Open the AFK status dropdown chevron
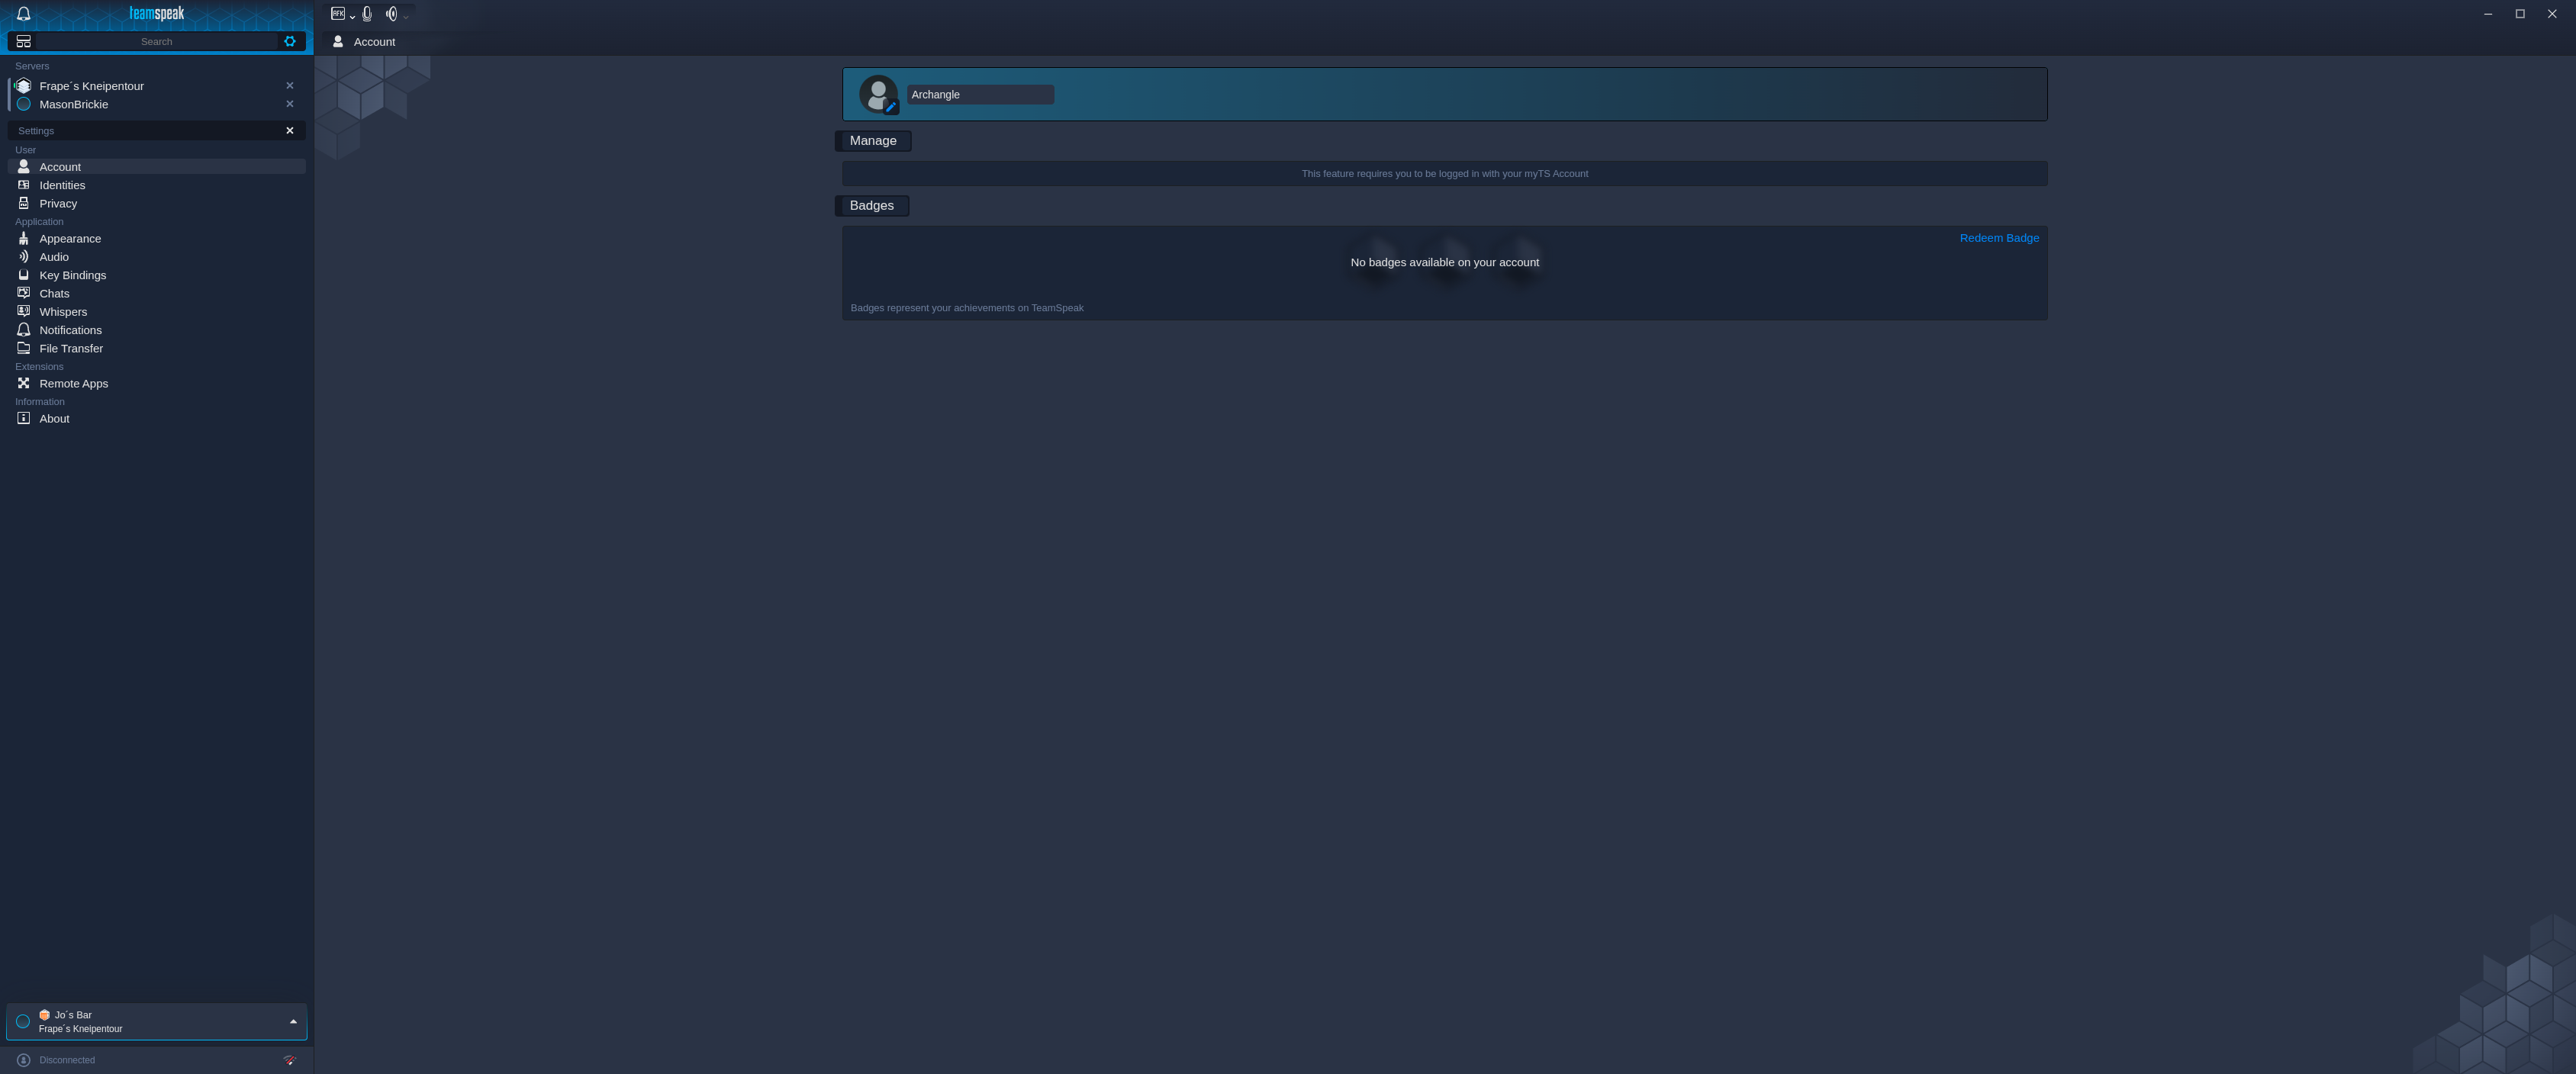2576x1074 pixels. click(352, 15)
